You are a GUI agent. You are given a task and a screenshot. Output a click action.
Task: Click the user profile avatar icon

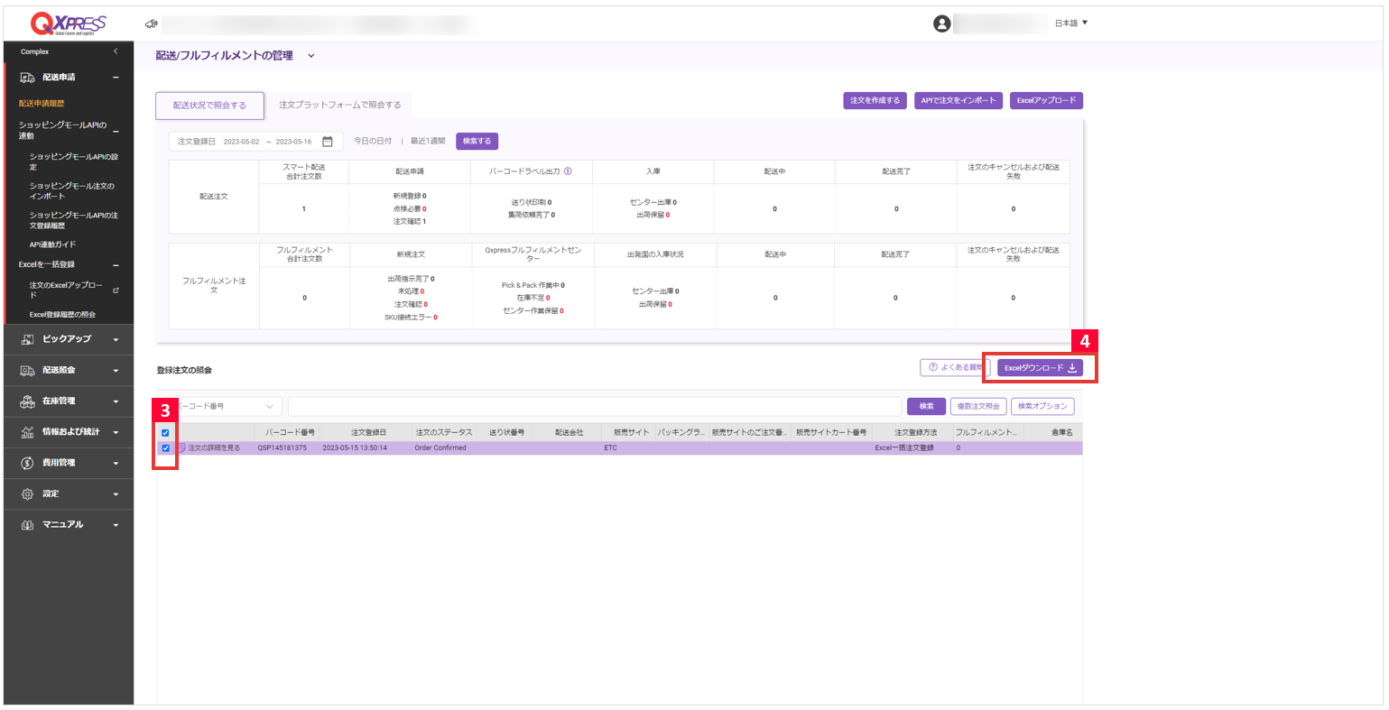[941, 23]
